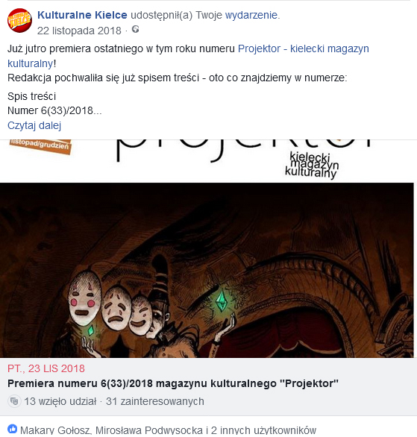Image resolution: width=417 pixels, height=437 pixels.
Task: Open the Kulturalne Kielce page name link
Action: (x=82, y=15)
